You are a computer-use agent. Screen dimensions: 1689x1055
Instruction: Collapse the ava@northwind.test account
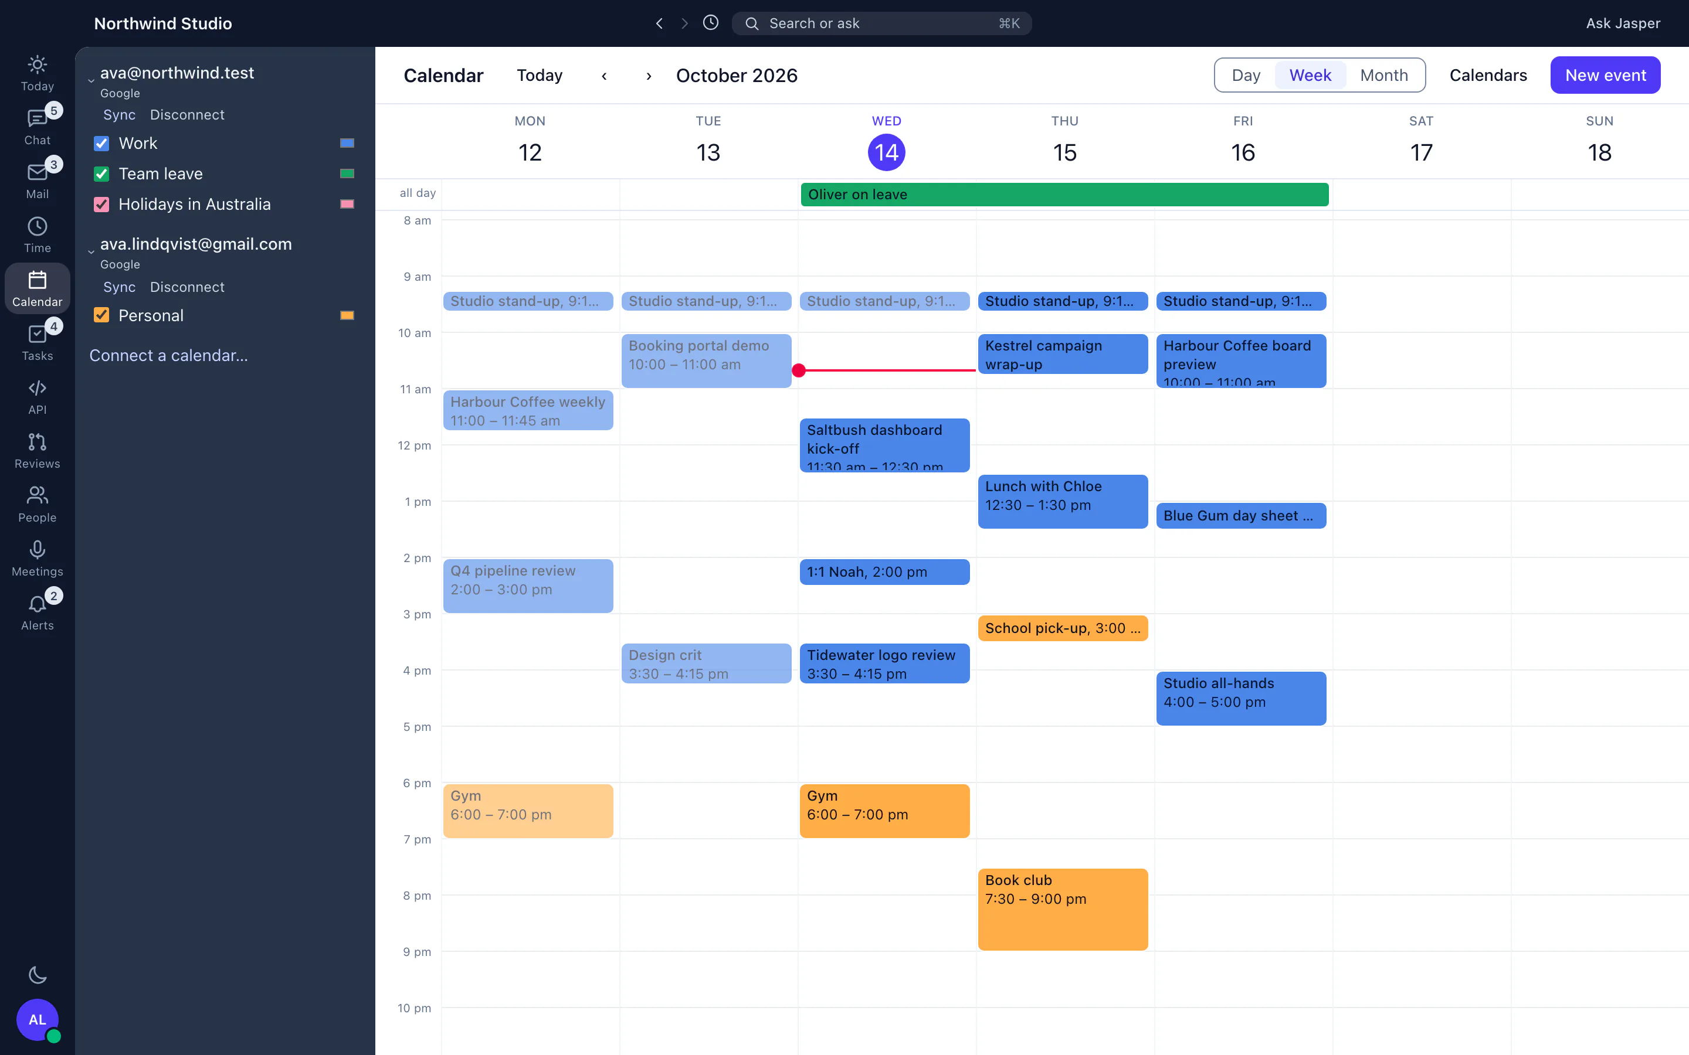(91, 81)
